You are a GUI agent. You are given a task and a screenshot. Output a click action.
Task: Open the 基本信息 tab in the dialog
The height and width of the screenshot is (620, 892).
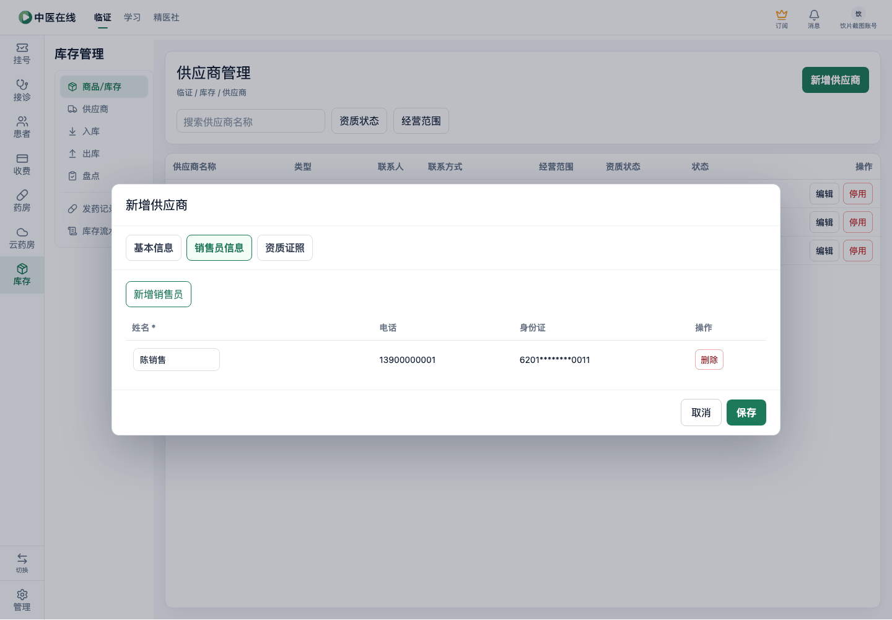(154, 248)
